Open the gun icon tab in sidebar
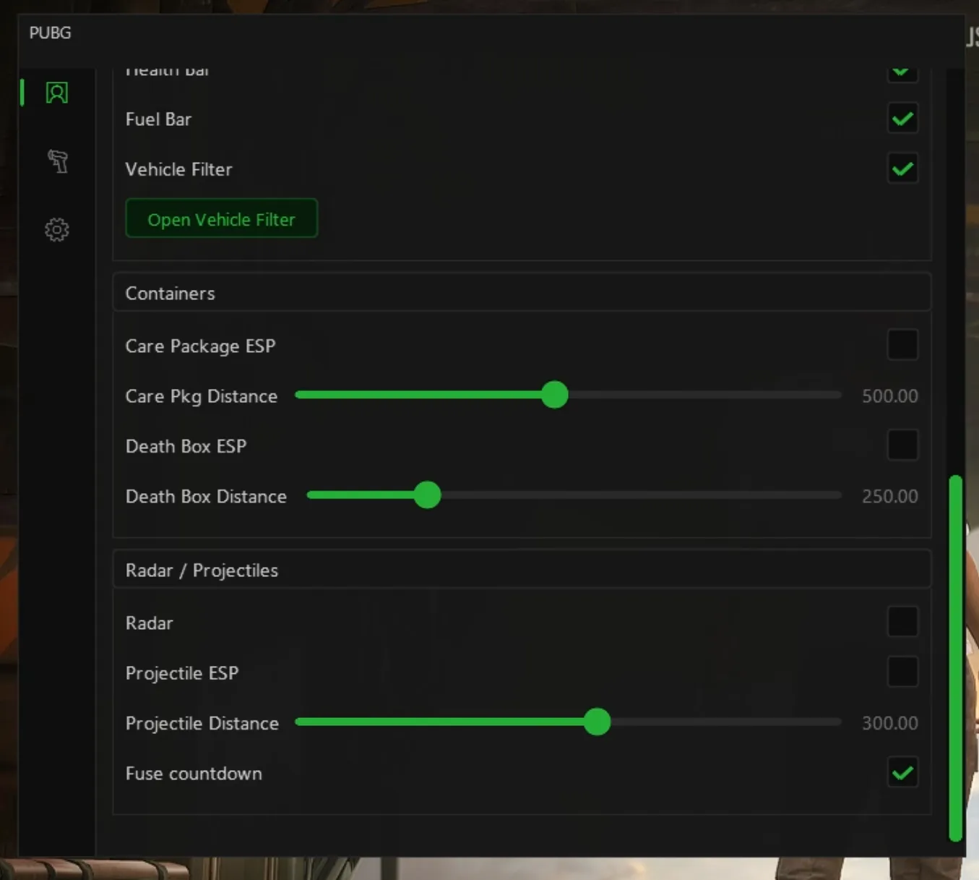This screenshot has width=979, height=880. 58,161
